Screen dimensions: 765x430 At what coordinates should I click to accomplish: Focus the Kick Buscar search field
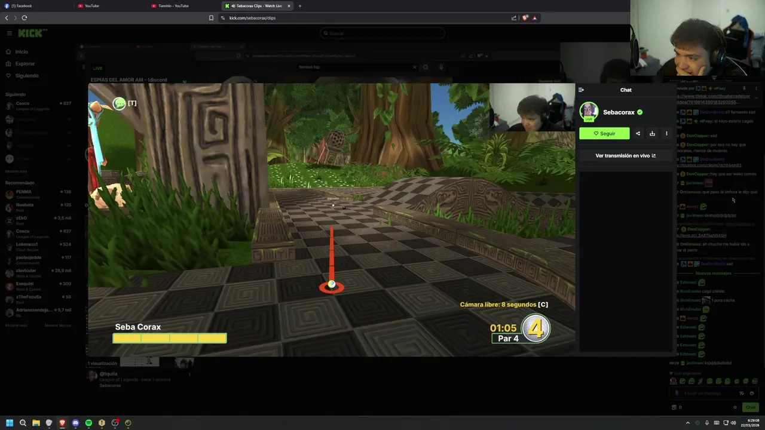[x=382, y=33]
